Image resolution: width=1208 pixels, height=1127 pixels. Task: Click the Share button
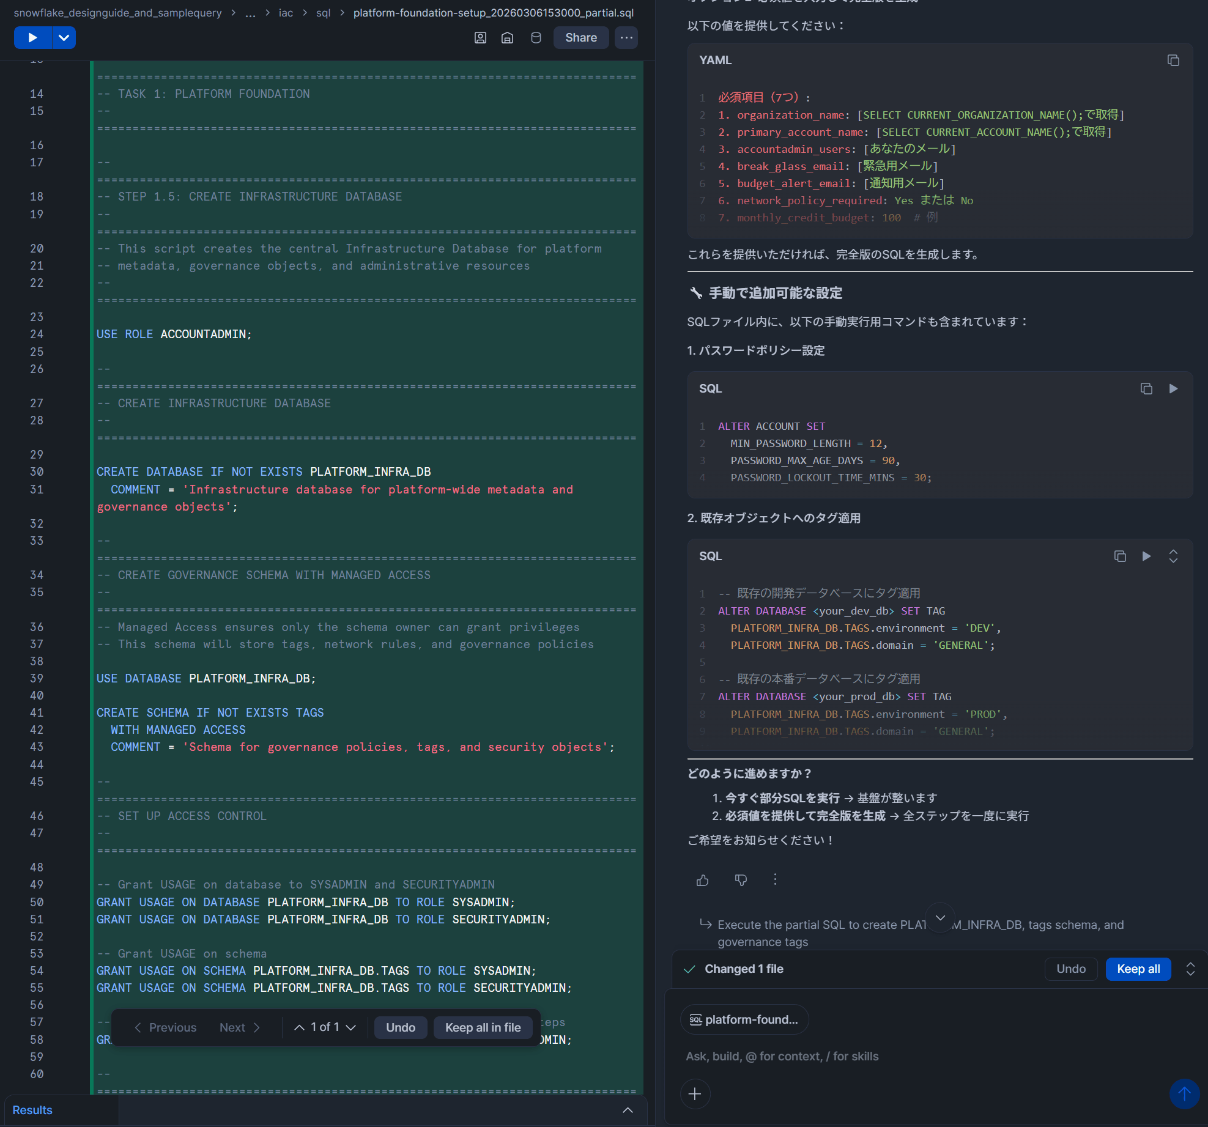(580, 38)
